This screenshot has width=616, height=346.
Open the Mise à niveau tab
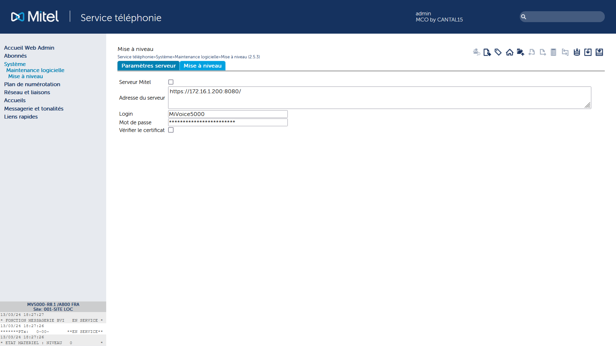pos(202,66)
